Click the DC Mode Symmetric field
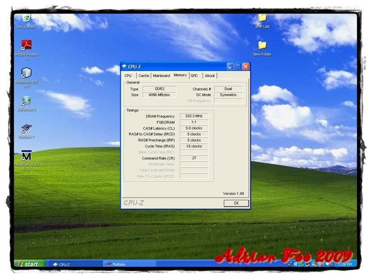This screenshot has width=371, height=278. click(x=228, y=95)
